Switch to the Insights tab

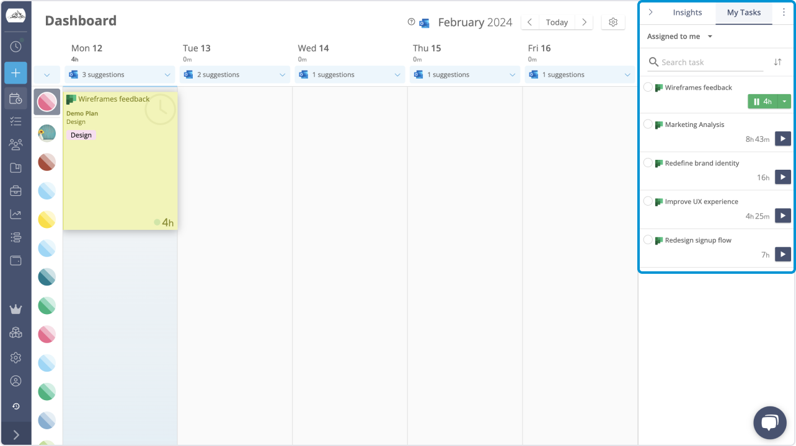[x=687, y=12]
